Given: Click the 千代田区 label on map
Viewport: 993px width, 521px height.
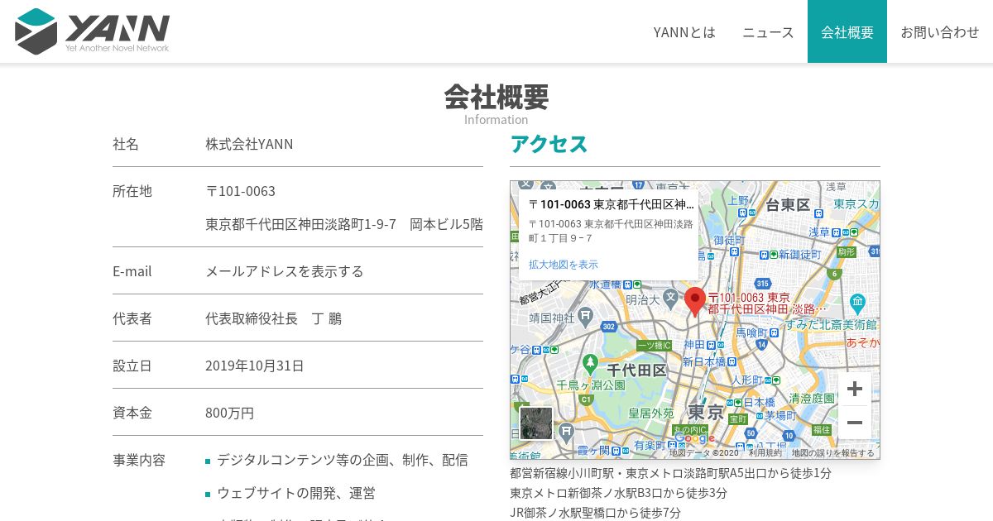Looking at the screenshot, I should click(x=636, y=370).
